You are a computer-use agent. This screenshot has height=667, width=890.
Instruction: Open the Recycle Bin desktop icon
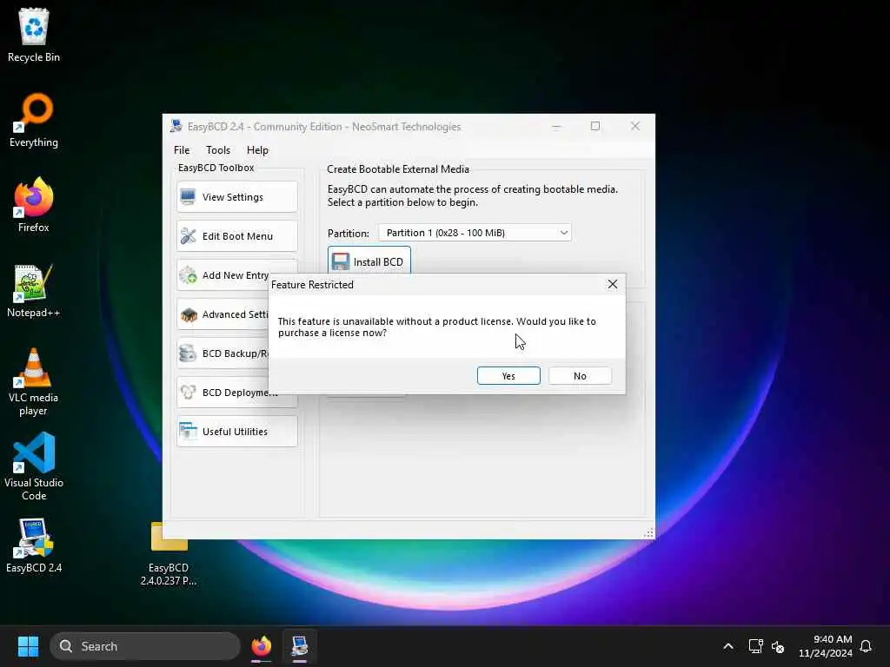[34, 35]
